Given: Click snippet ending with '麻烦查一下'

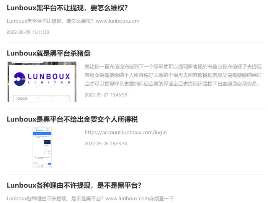Looking at the screenshot, I should pos(90,198).
